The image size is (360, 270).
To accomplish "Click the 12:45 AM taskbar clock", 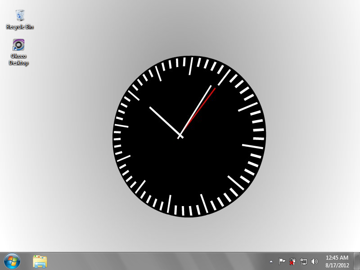I will point(337,257).
